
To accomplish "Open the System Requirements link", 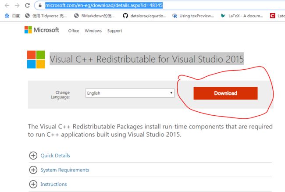I will click(x=65, y=170).
